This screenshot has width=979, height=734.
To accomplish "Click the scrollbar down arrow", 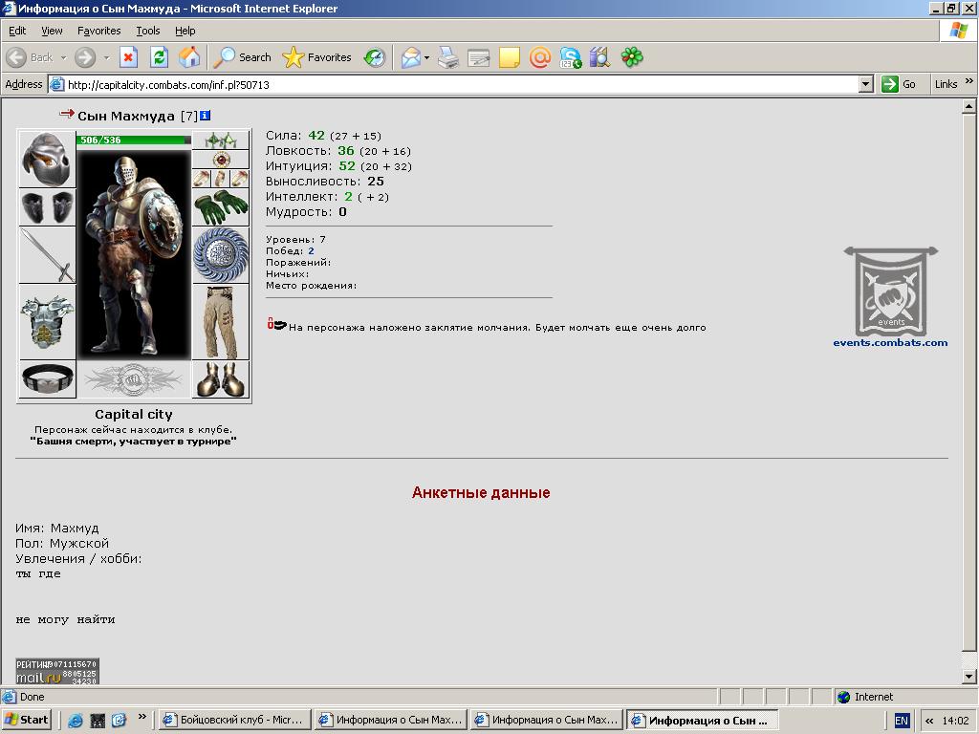I will 968,676.
